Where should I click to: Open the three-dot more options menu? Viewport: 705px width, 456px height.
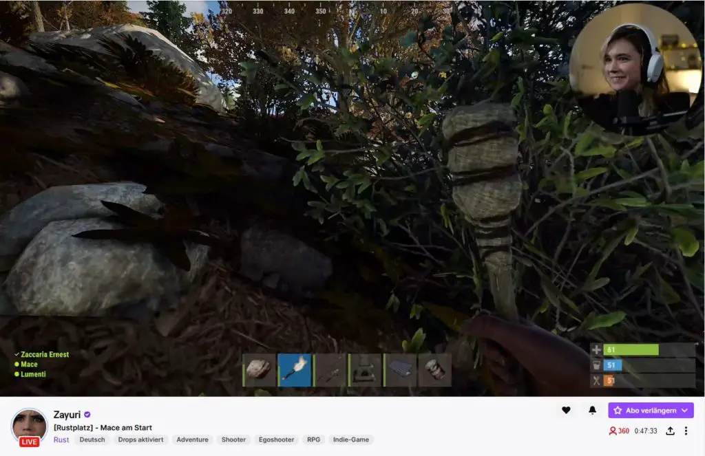tap(686, 431)
